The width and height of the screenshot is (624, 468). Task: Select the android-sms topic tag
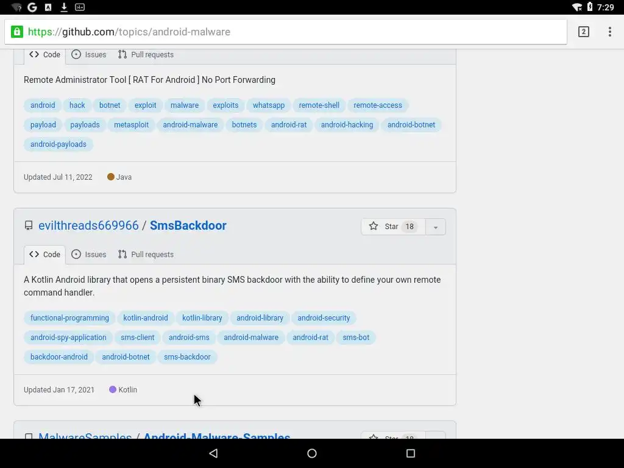click(189, 338)
